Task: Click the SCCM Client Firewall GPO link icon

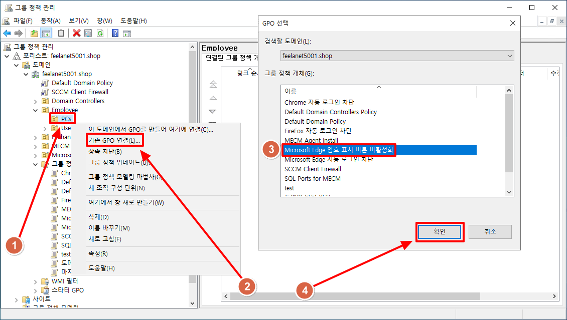Action: pyautogui.click(x=45, y=92)
